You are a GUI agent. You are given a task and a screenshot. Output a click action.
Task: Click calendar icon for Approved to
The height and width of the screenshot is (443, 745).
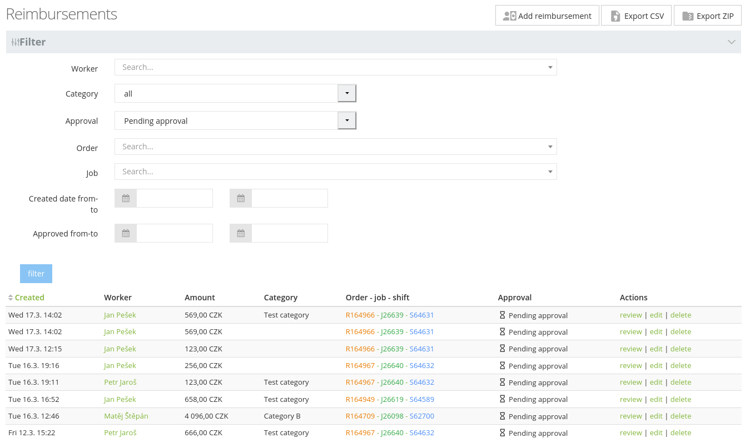(x=241, y=233)
